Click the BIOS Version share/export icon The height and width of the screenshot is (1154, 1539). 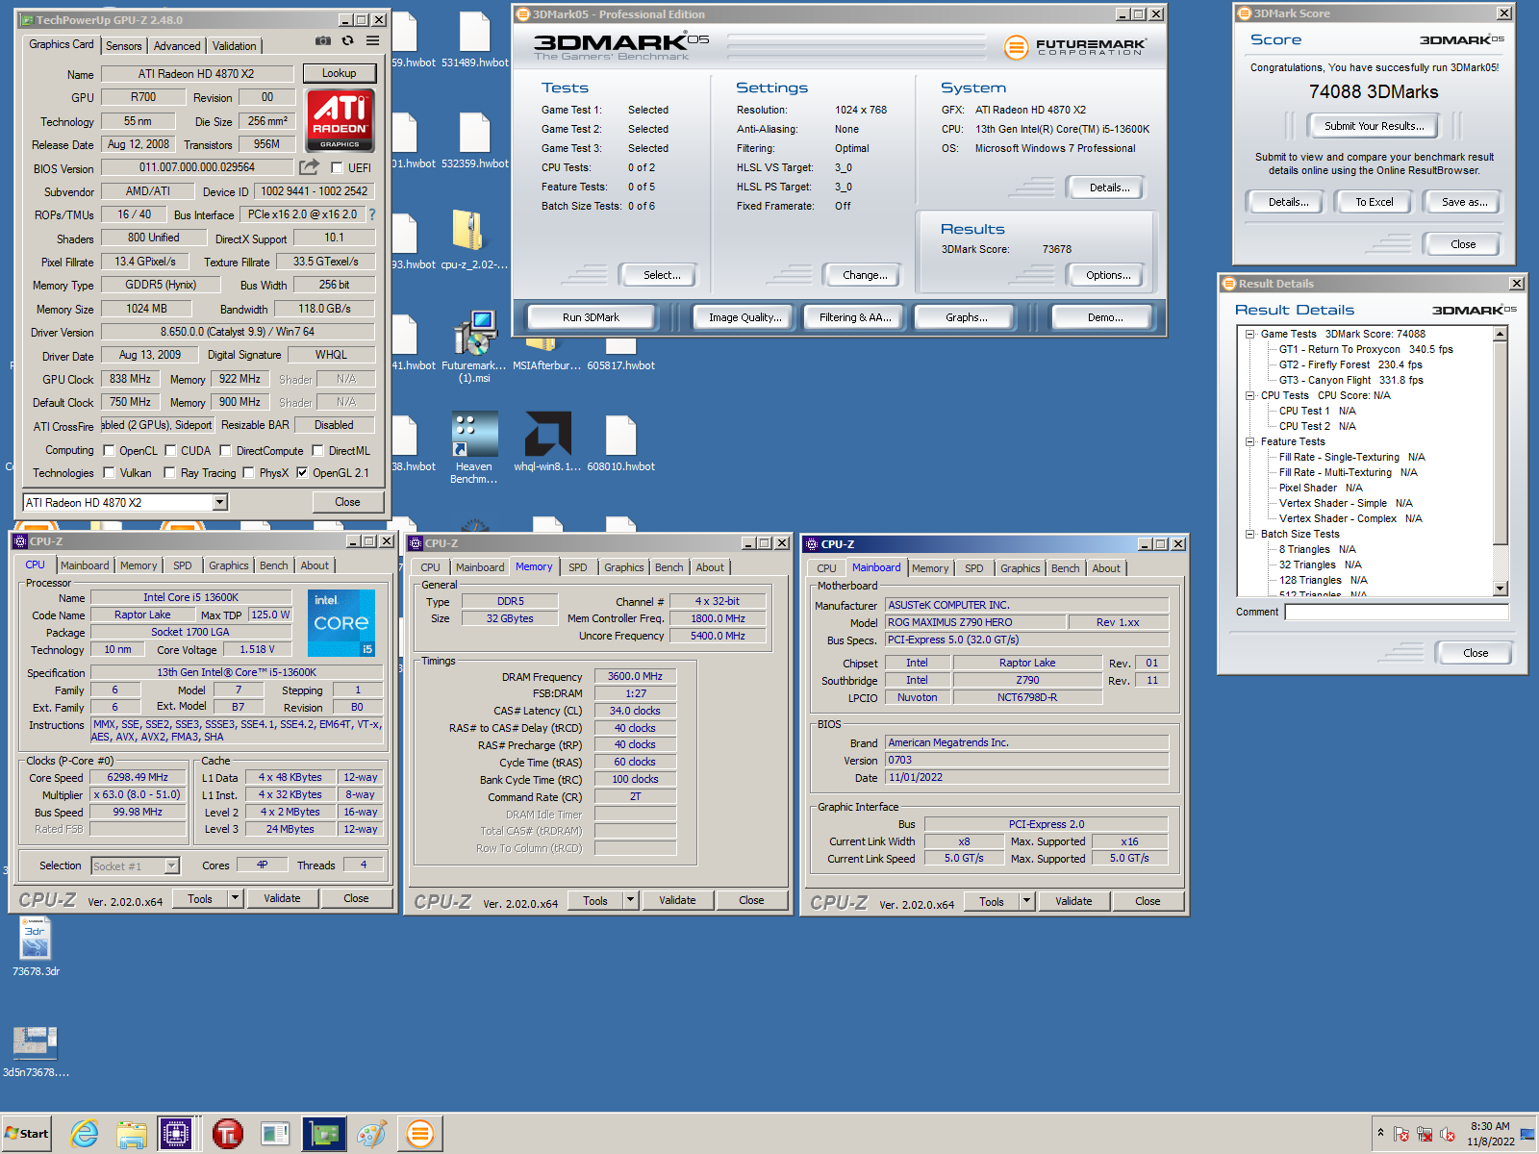[x=309, y=167]
